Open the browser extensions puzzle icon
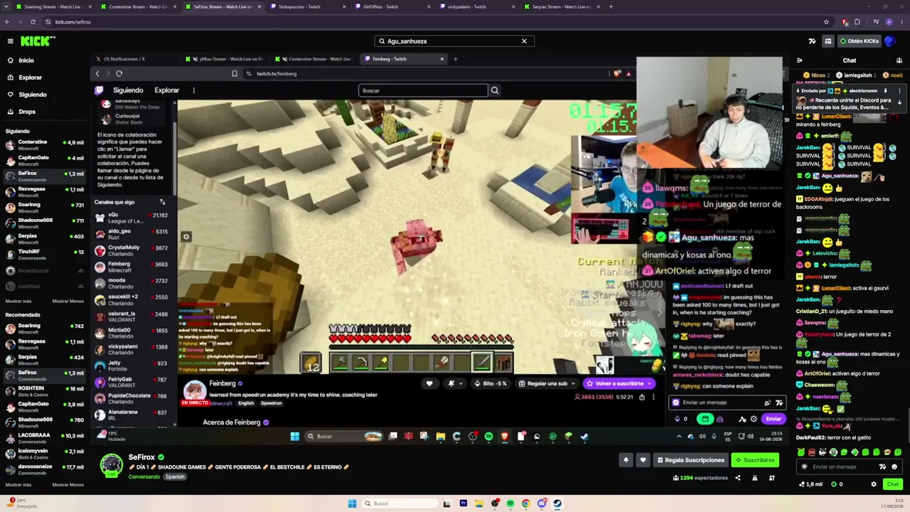Screen dimensions: 910x512 [x=857, y=22]
